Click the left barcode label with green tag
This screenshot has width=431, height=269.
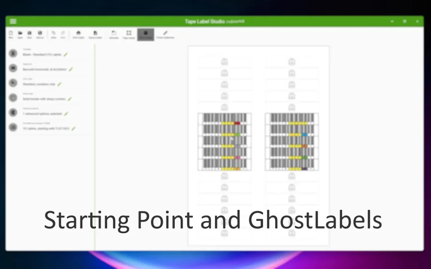[225, 130]
